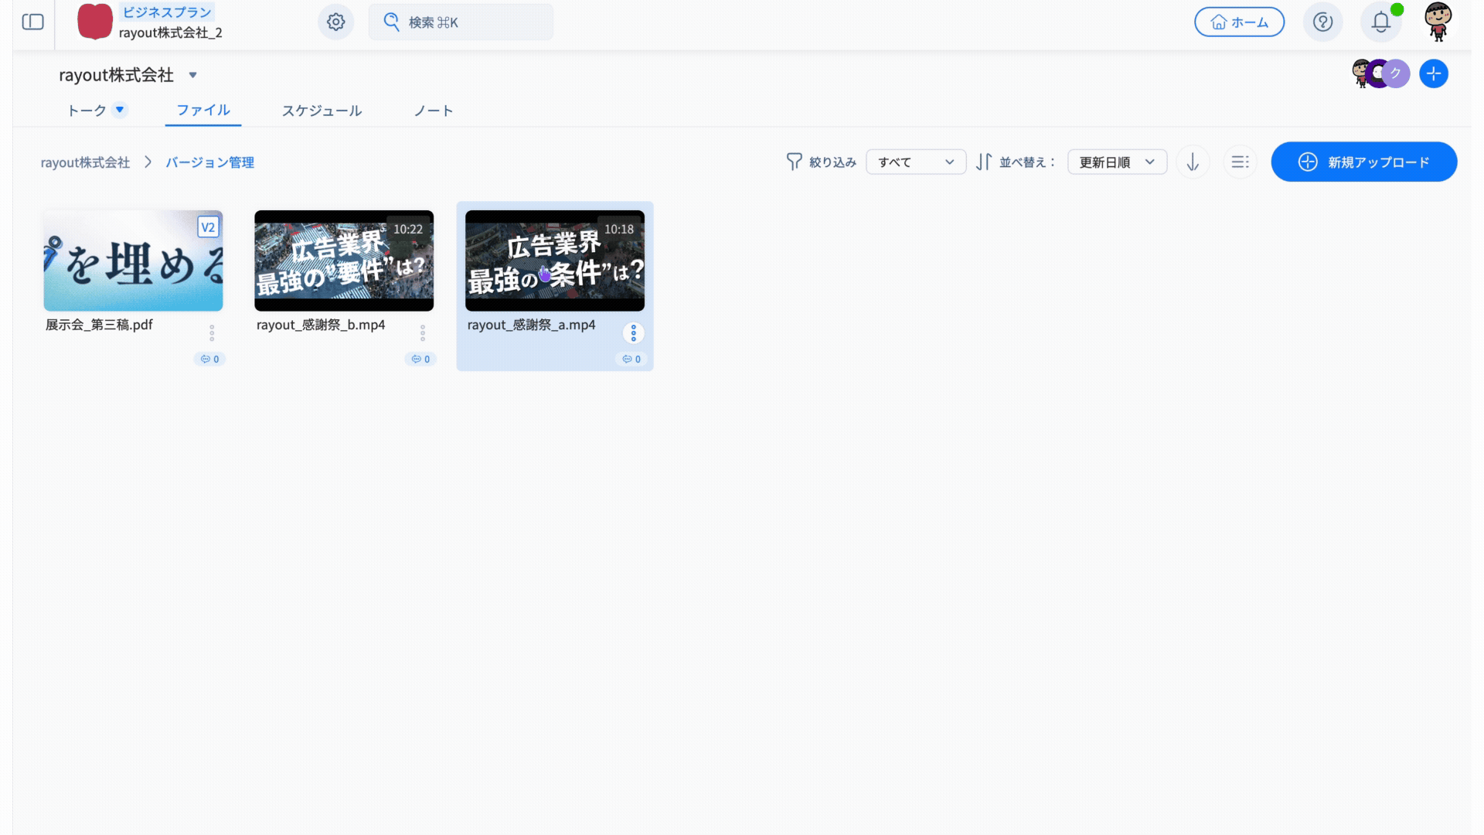Open the settings gear icon
Viewport: 1484px width, 835px height.
(335, 22)
